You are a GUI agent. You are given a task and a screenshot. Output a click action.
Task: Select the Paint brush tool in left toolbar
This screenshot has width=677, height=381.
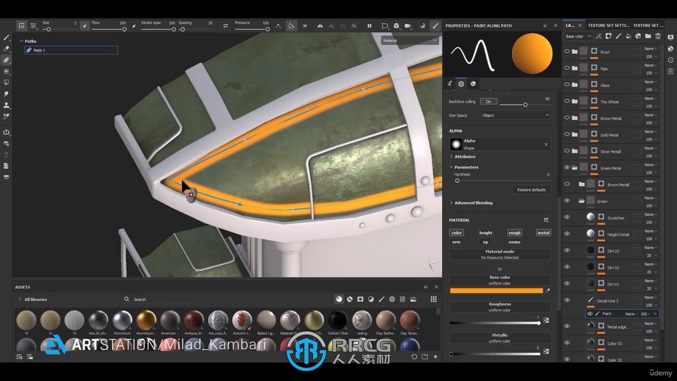pyautogui.click(x=6, y=38)
